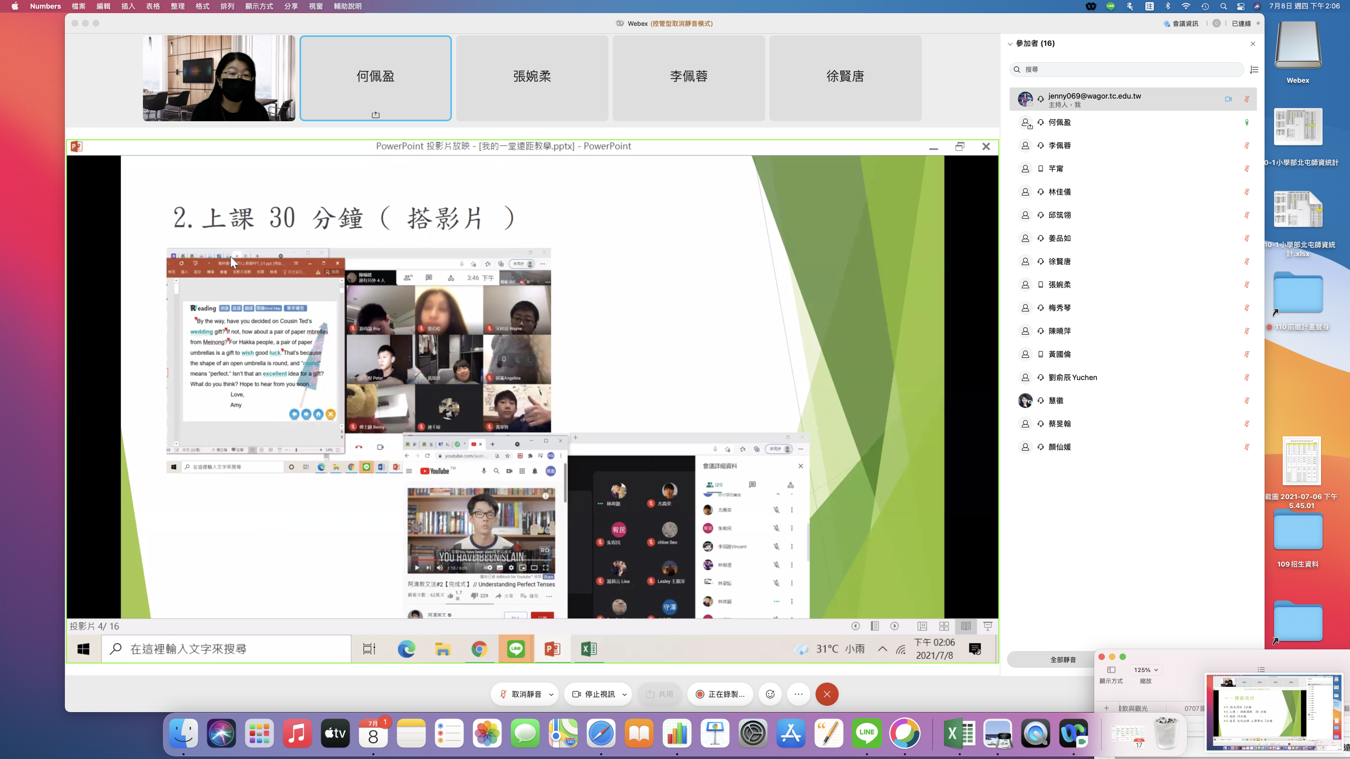The height and width of the screenshot is (759, 1350).
Task: Click the LINE icon in the Dock
Action: 866,733
